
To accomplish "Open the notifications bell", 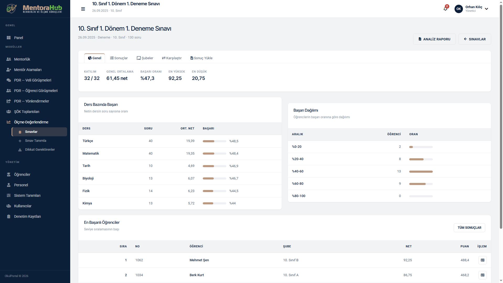I will click(x=445, y=9).
